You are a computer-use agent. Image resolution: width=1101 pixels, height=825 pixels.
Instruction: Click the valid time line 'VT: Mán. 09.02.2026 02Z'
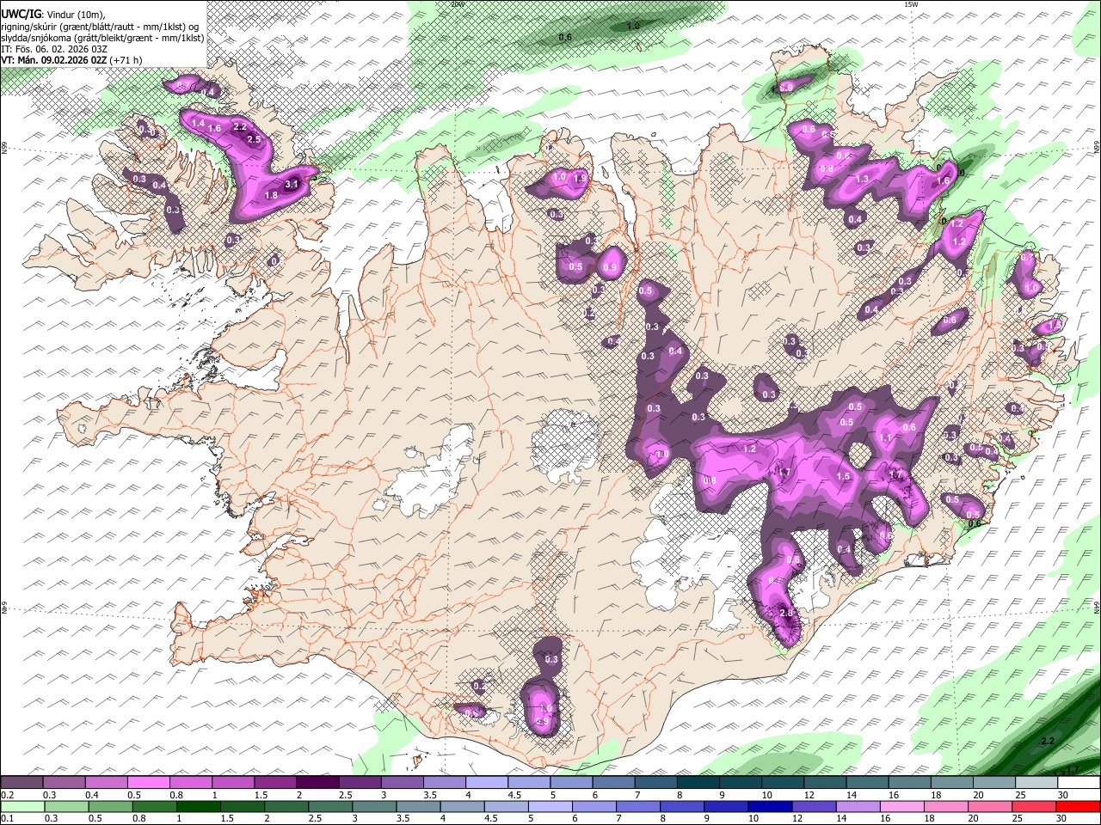[53, 60]
